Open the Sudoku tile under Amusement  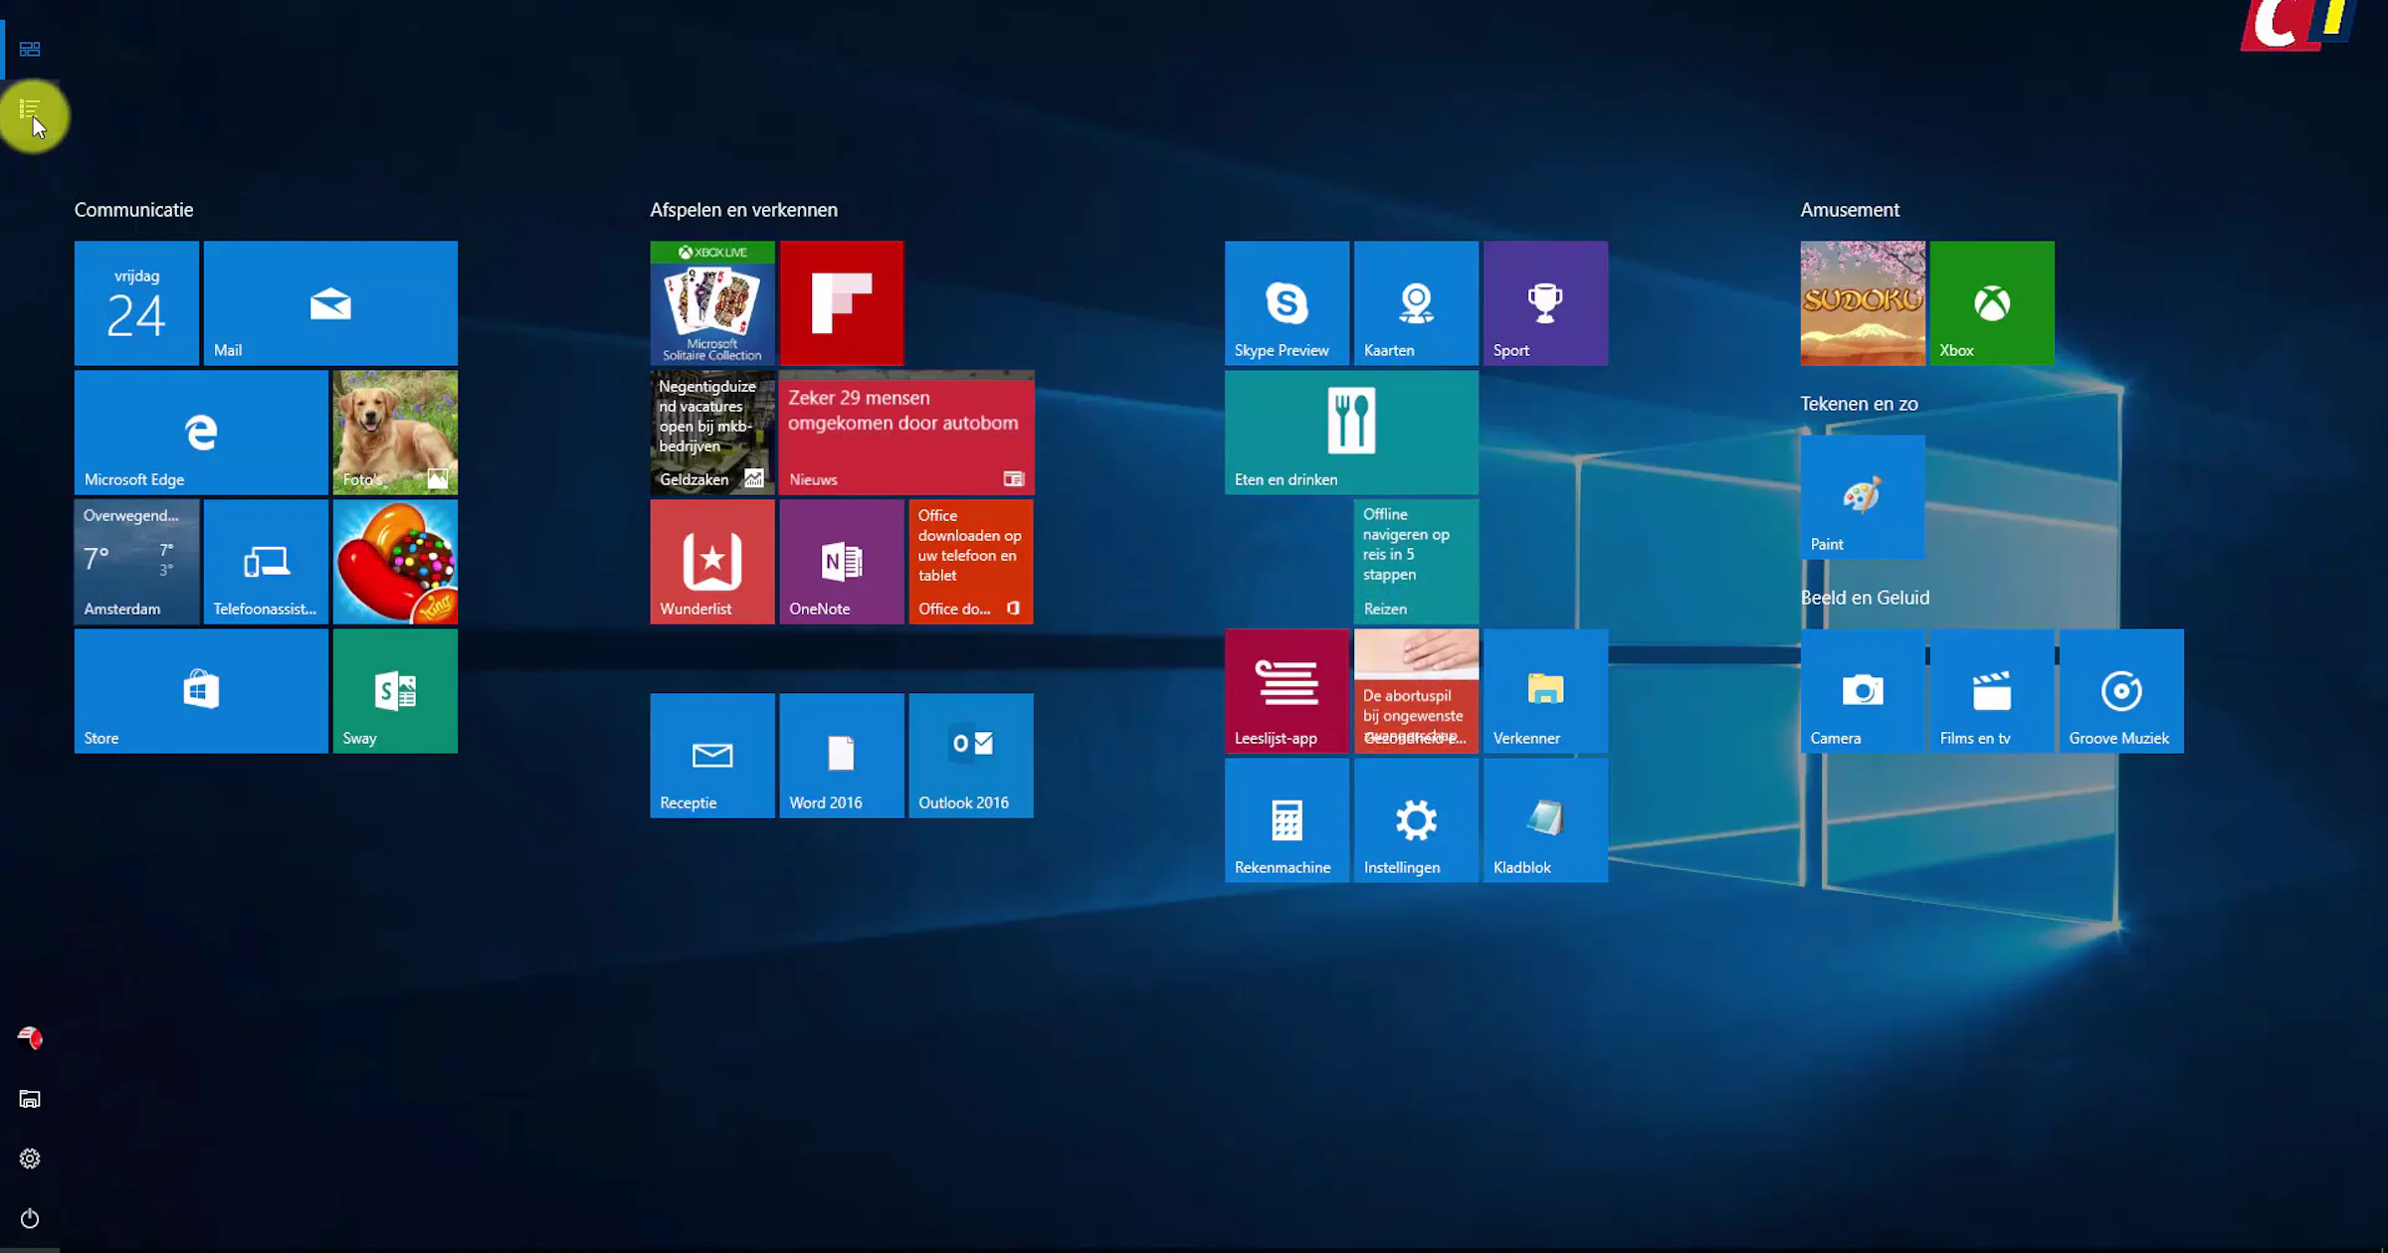[x=1861, y=302]
